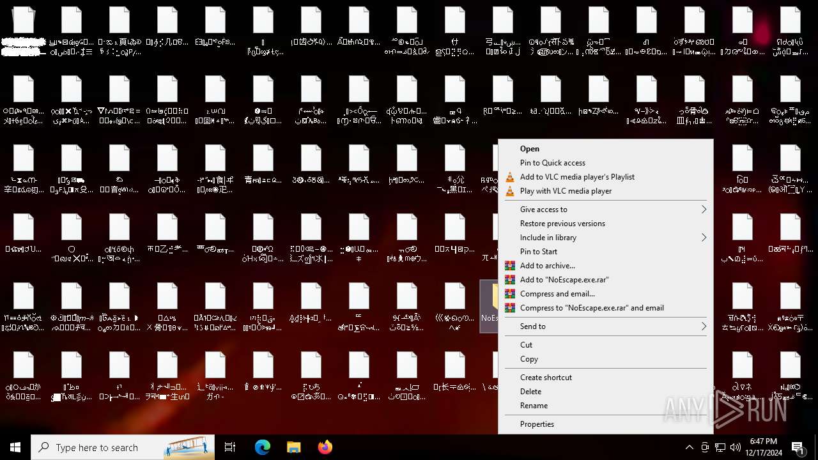Open File Explorer from the taskbar
The width and height of the screenshot is (818, 460).
(x=294, y=447)
